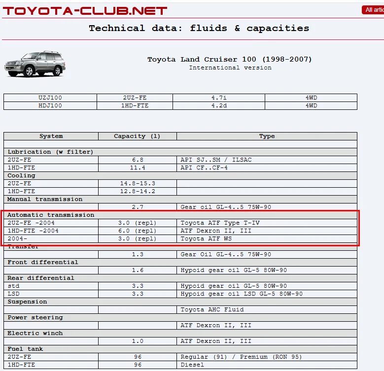Screen dimensions: 384x371
Task: Click the Technical data page heading
Action: coord(199,28)
